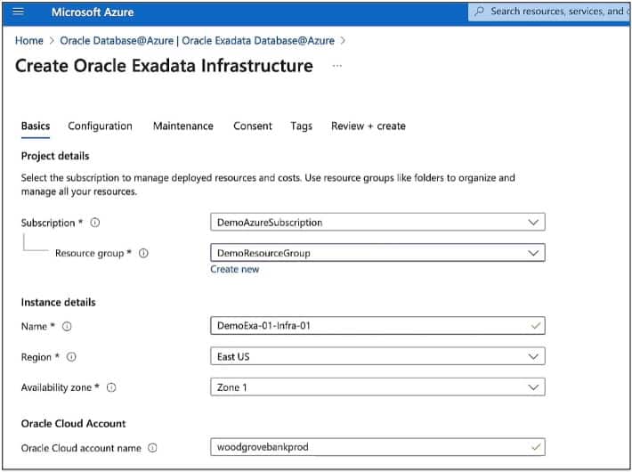The height and width of the screenshot is (472, 632).
Task: Click the Availability zone info icon
Action: [111, 387]
